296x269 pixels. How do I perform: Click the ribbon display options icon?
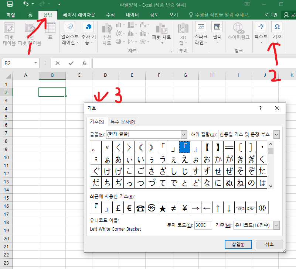click(x=247, y=4)
